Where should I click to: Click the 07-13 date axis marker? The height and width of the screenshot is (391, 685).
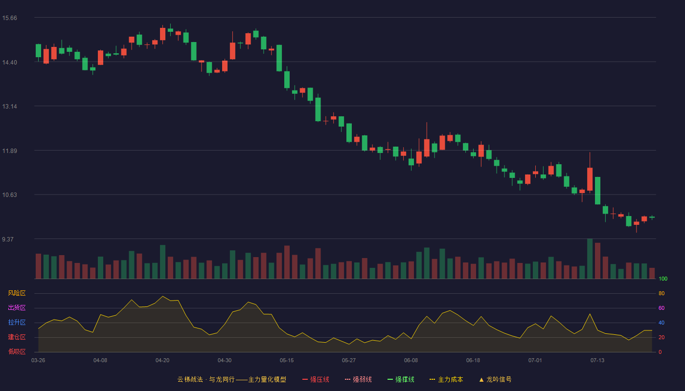point(597,360)
